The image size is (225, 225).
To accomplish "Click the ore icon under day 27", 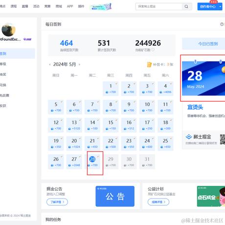I will (x=69, y=165).
